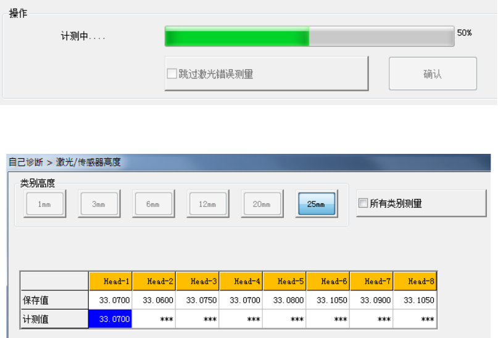Click the 自己诊断 > 激光/传感器高度 title bar
This screenshot has height=338, width=498.
tap(249, 162)
